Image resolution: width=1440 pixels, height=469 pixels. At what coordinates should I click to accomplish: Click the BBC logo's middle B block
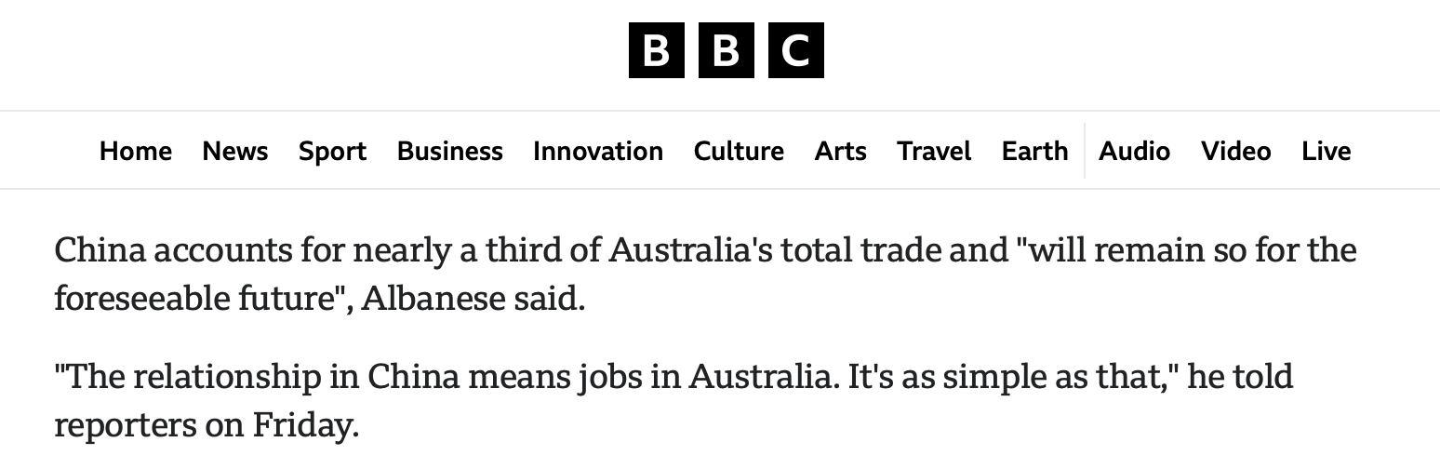pyautogui.click(x=727, y=50)
